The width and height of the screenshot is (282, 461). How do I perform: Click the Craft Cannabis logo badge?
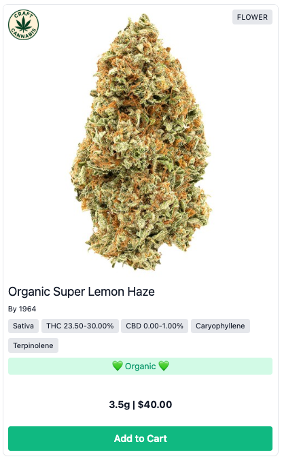[x=23, y=24]
